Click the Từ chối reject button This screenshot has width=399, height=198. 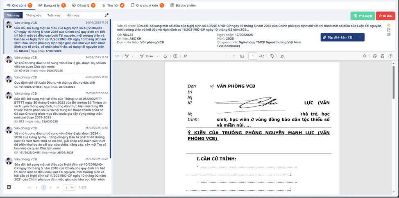[x=385, y=16]
